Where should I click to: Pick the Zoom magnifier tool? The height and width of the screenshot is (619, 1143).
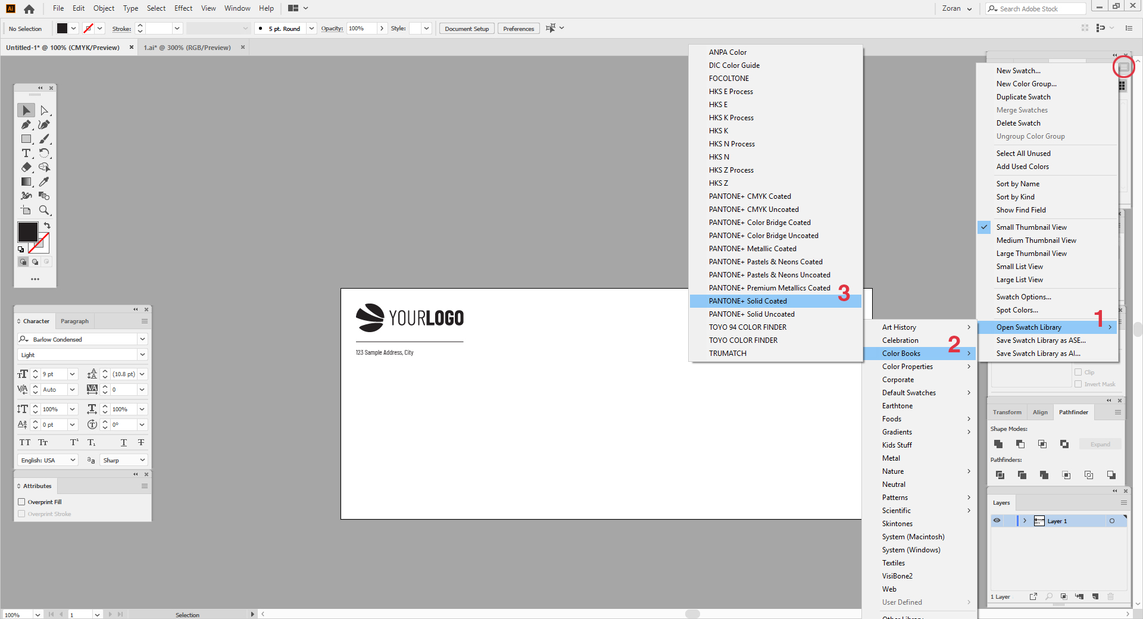coord(44,210)
